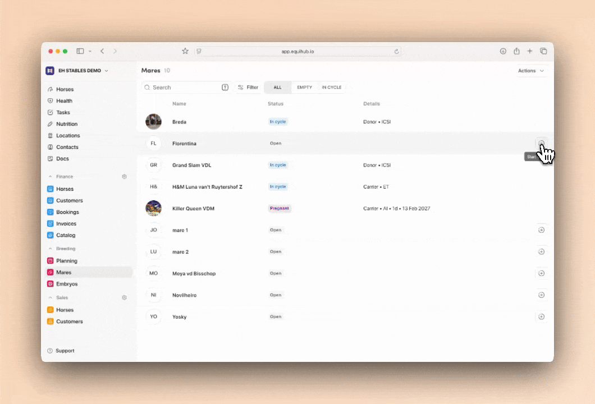Select the EMPTY filter segment
Screen dimensions: 595x404
click(304, 88)
